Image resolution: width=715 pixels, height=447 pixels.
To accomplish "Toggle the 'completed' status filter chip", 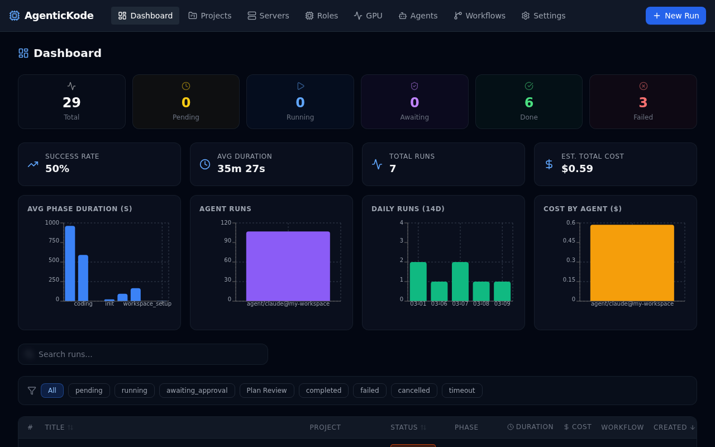I will tap(323, 391).
